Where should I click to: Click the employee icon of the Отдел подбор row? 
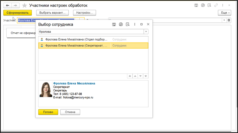tap(42, 39)
